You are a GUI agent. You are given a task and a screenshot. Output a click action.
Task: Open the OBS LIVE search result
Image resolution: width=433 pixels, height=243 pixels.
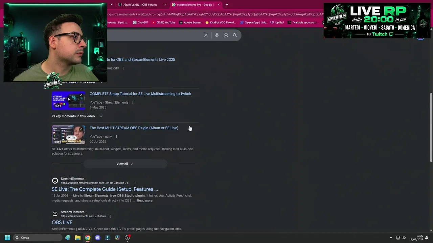click(62, 222)
